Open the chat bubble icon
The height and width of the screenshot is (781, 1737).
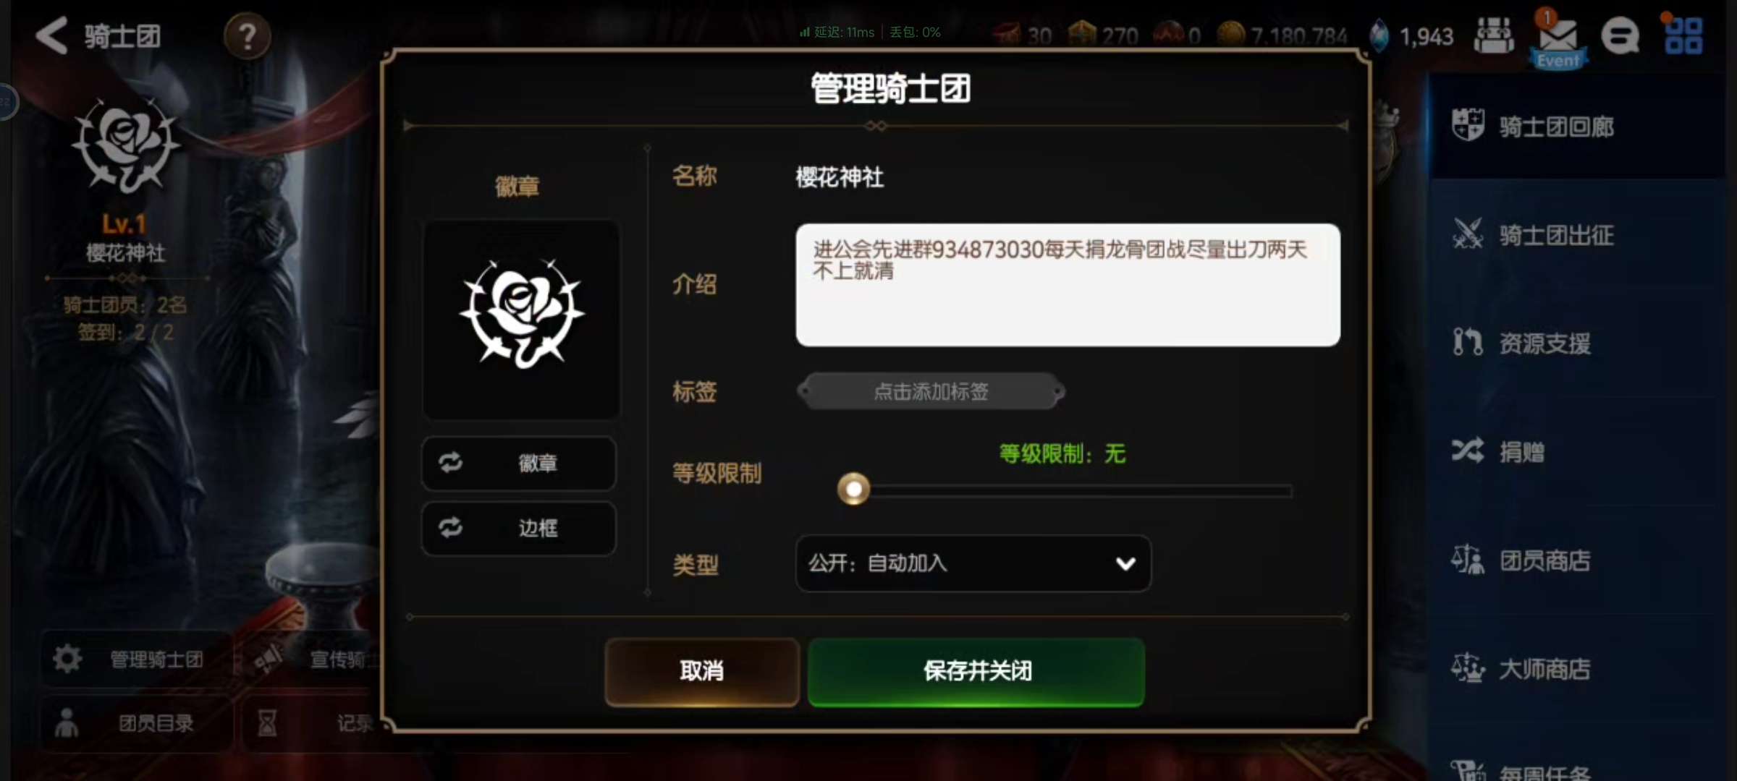(1620, 36)
